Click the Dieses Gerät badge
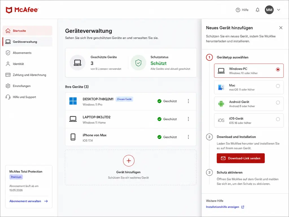 coord(124,99)
